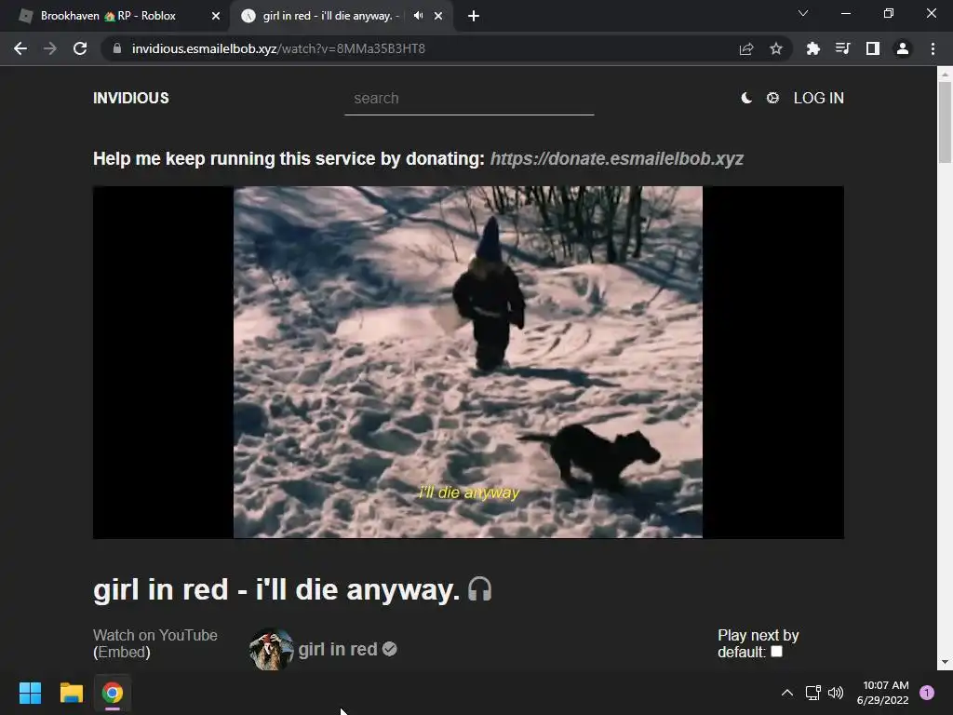The width and height of the screenshot is (953, 715).
Task: Open girl in red channel avatar
Action: (x=271, y=649)
